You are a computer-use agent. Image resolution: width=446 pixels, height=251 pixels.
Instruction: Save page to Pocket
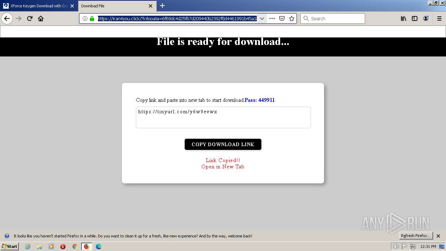[282, 18]
